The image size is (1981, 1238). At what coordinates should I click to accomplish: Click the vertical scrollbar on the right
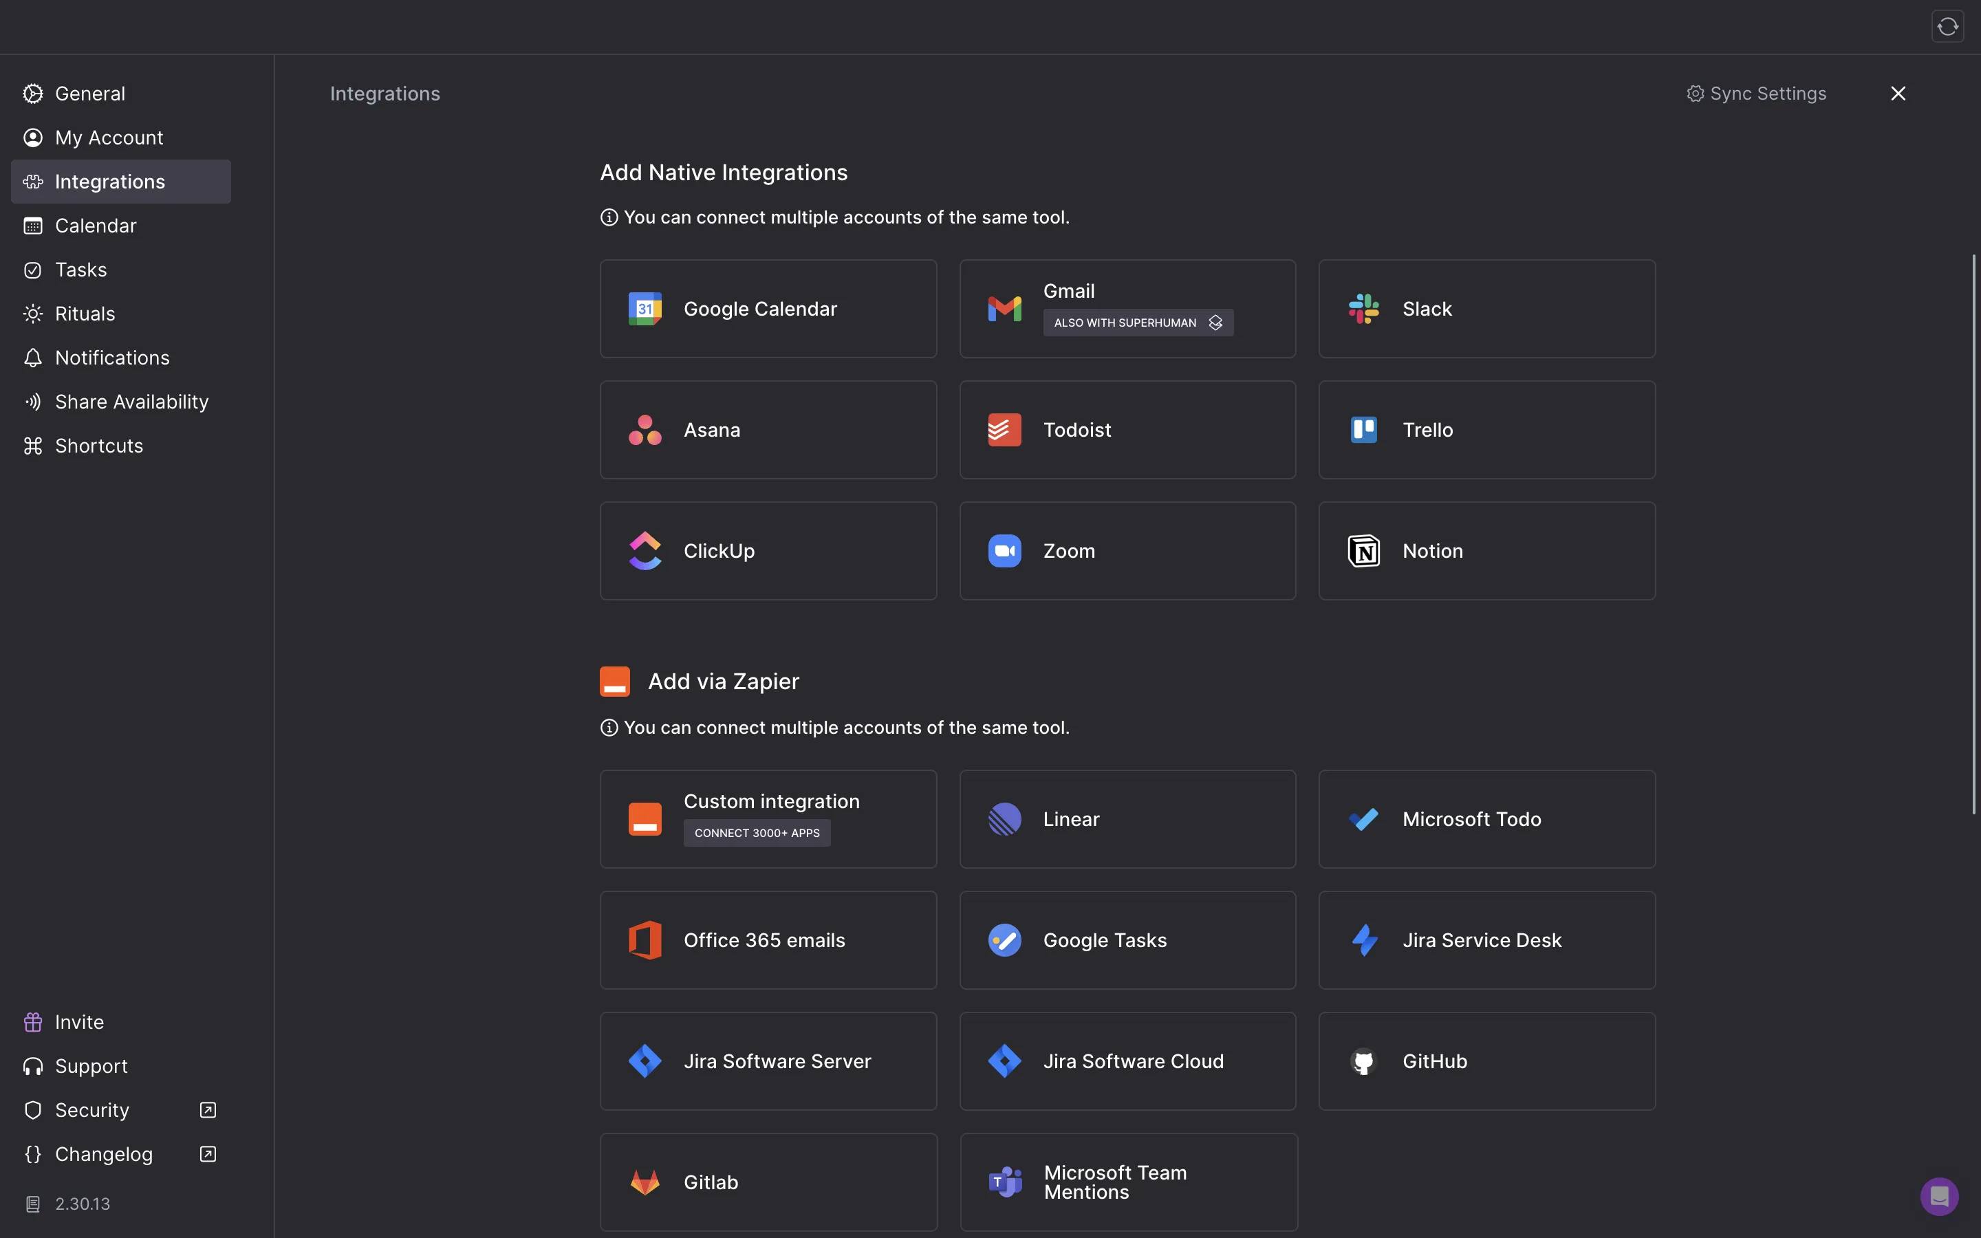click(x=1973, y=534)
